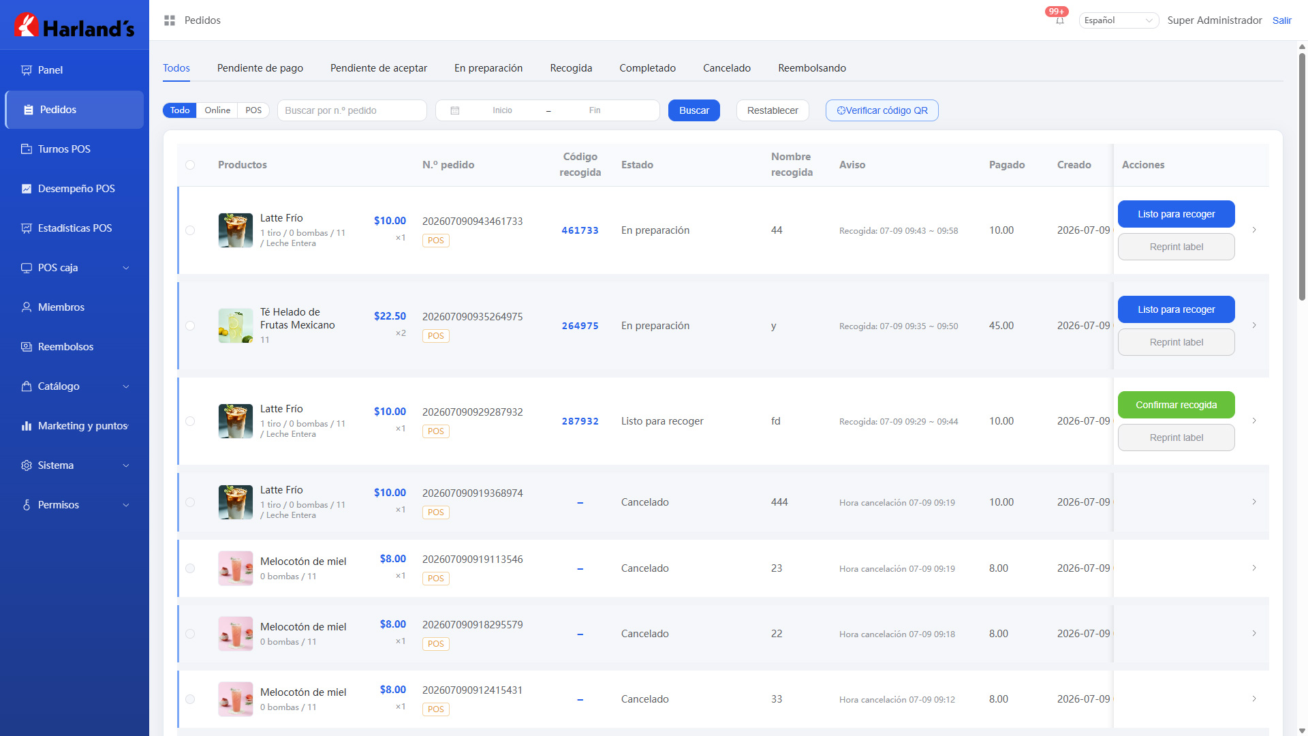Click the Salir link
This screenshot has width=1308, height=736.
[1281, 20]
